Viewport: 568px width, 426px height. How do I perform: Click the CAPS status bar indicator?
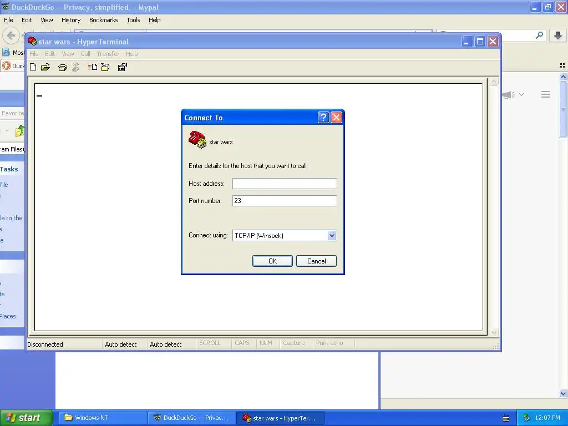pyautogui.click(x=242, y=343)
